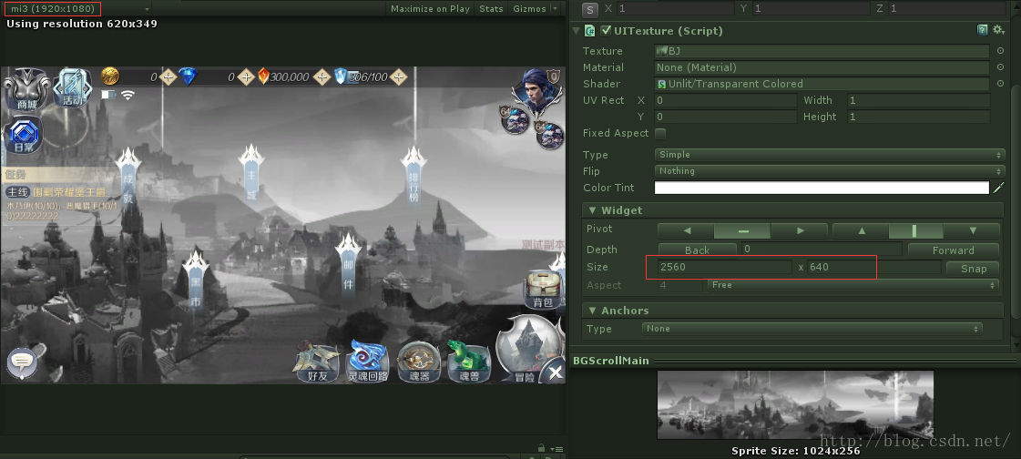Add blue diamonds with the plus icon

point(246,76)
